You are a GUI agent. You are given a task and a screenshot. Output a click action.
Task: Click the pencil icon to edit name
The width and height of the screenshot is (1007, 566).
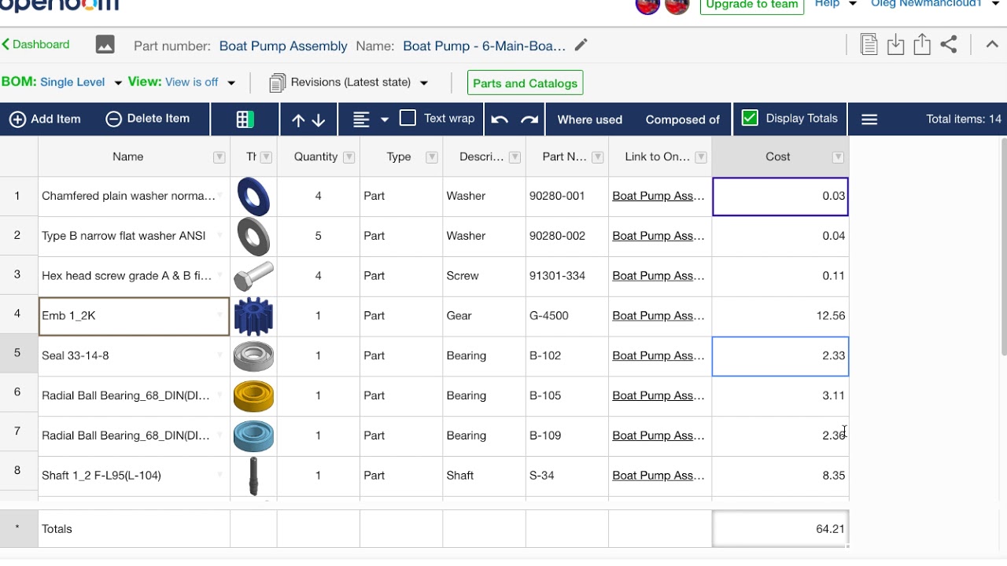point(581,46)
